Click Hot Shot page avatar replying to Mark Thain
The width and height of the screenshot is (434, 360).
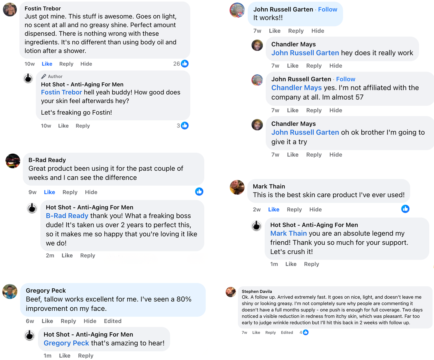[x=256, y=226]
